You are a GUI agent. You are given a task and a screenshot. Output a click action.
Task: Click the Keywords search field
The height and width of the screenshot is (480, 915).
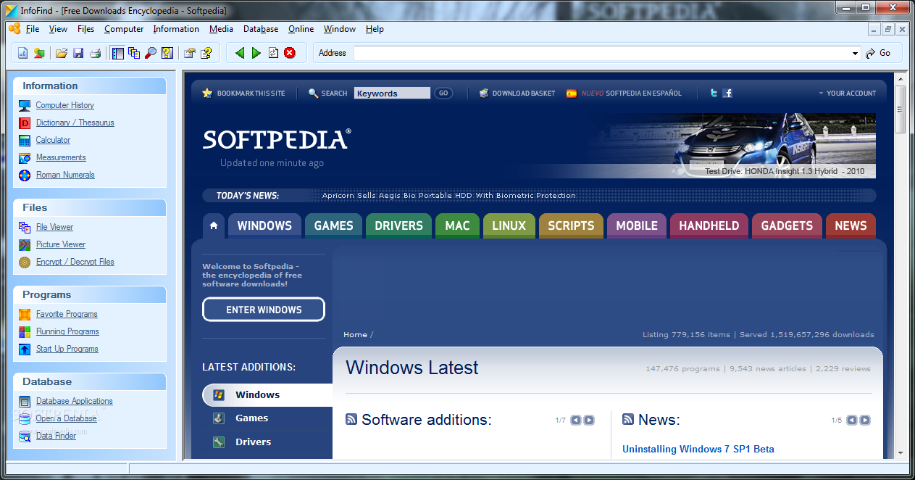pyautogui.click(x=392, y=93)
